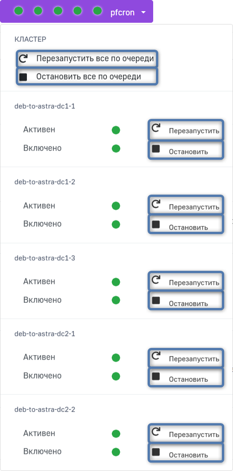The width and height of the screenshot is (233, 471).
Task: Click first green dot in purple pfcron header
Action: point(19,11)
